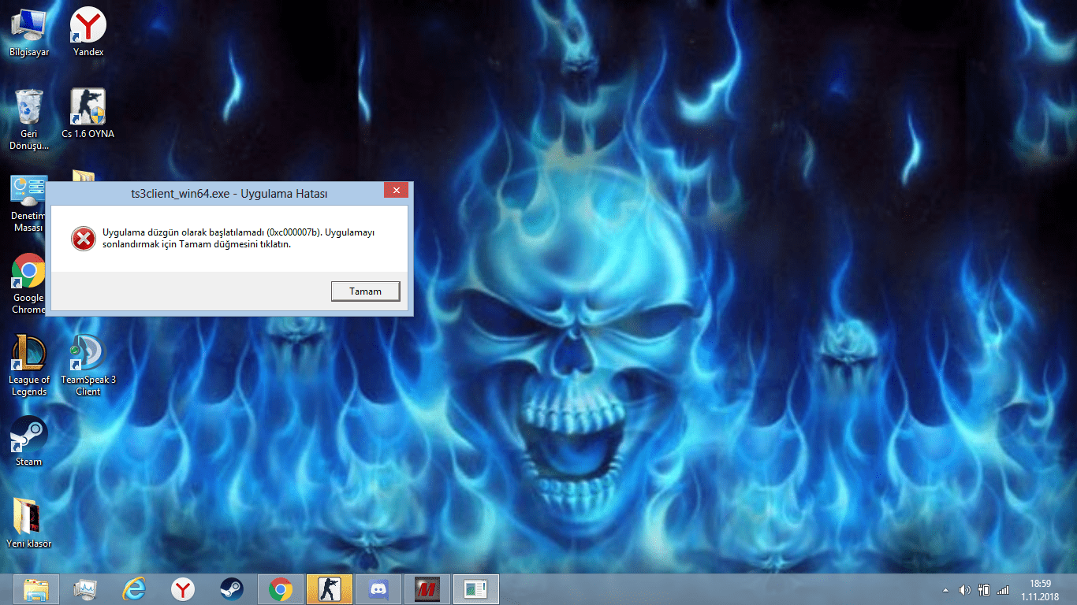Select the Steam desktop shortcut

tap(29, 441)
